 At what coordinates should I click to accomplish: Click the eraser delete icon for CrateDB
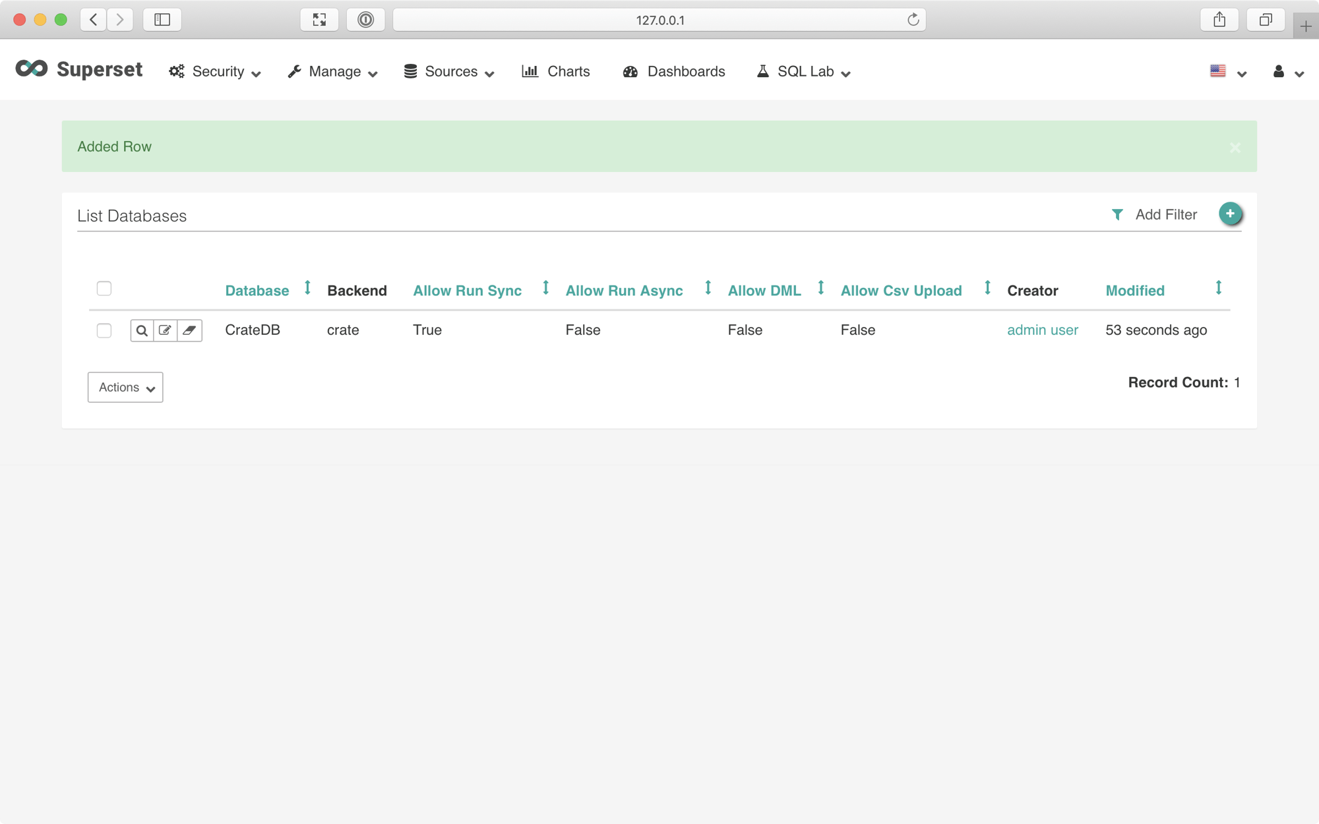pyautogui.click(x=189, y=330)
